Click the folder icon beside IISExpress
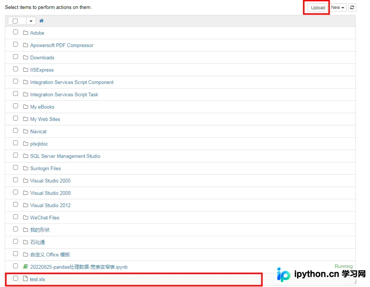The image size is (370, 287). pos(25,70)
